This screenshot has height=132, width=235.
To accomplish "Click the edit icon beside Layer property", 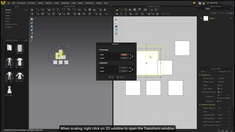I will pyautogui.click(x=229, y=111).
